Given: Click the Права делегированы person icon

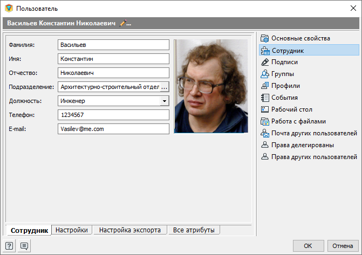Looking at the screenshot, I should 265,145.
